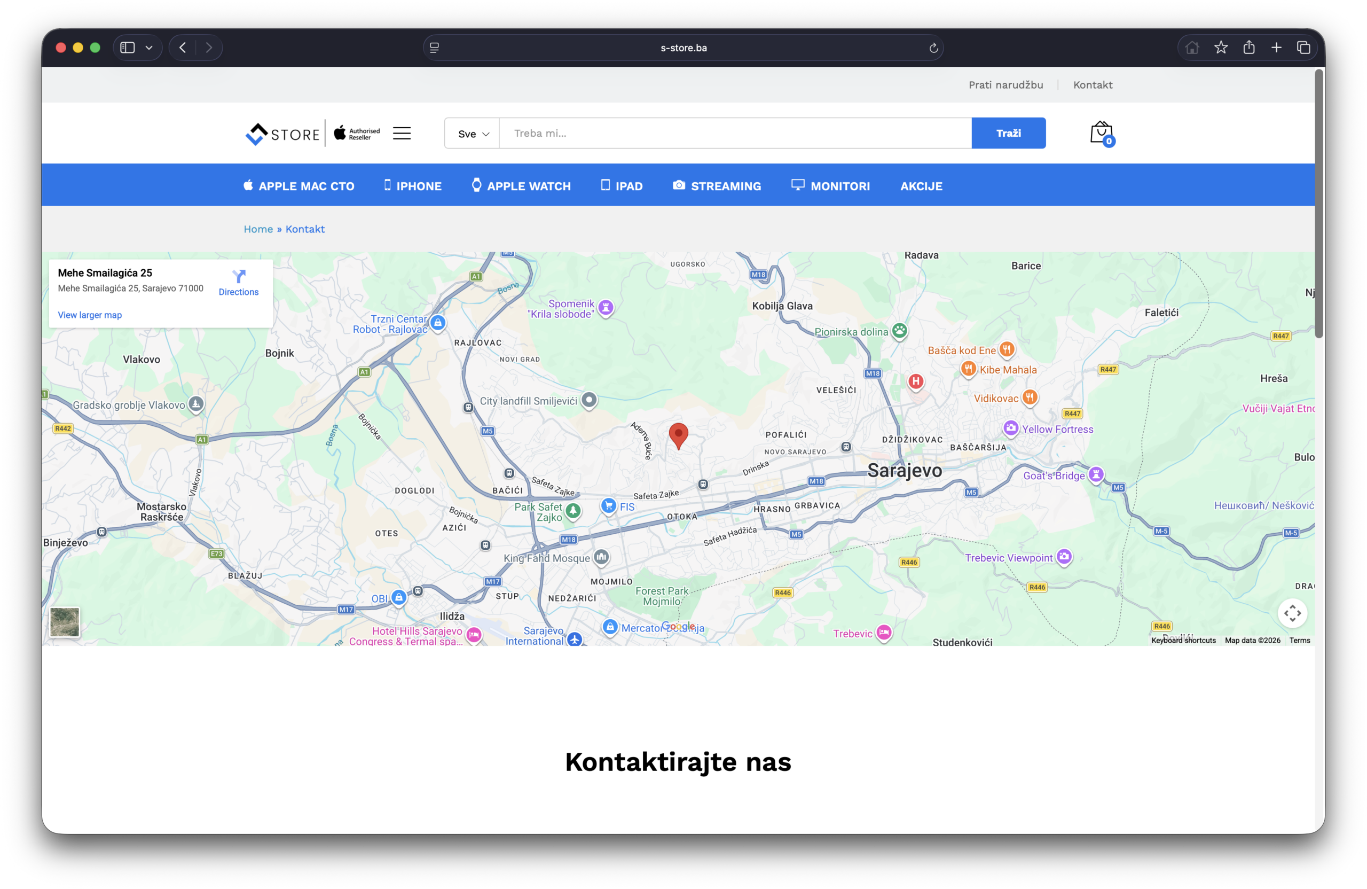Expand the Sve category dropdown
Screen dimensions: 1367x889
tap(472, 134)
